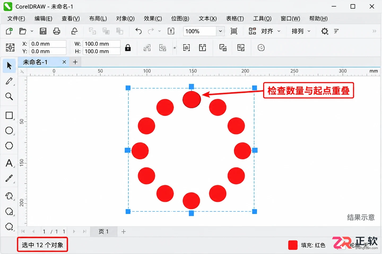Screen dimensions: 382x254
Task: Click the 填充: 红色 status label
Action: [313, 245]
